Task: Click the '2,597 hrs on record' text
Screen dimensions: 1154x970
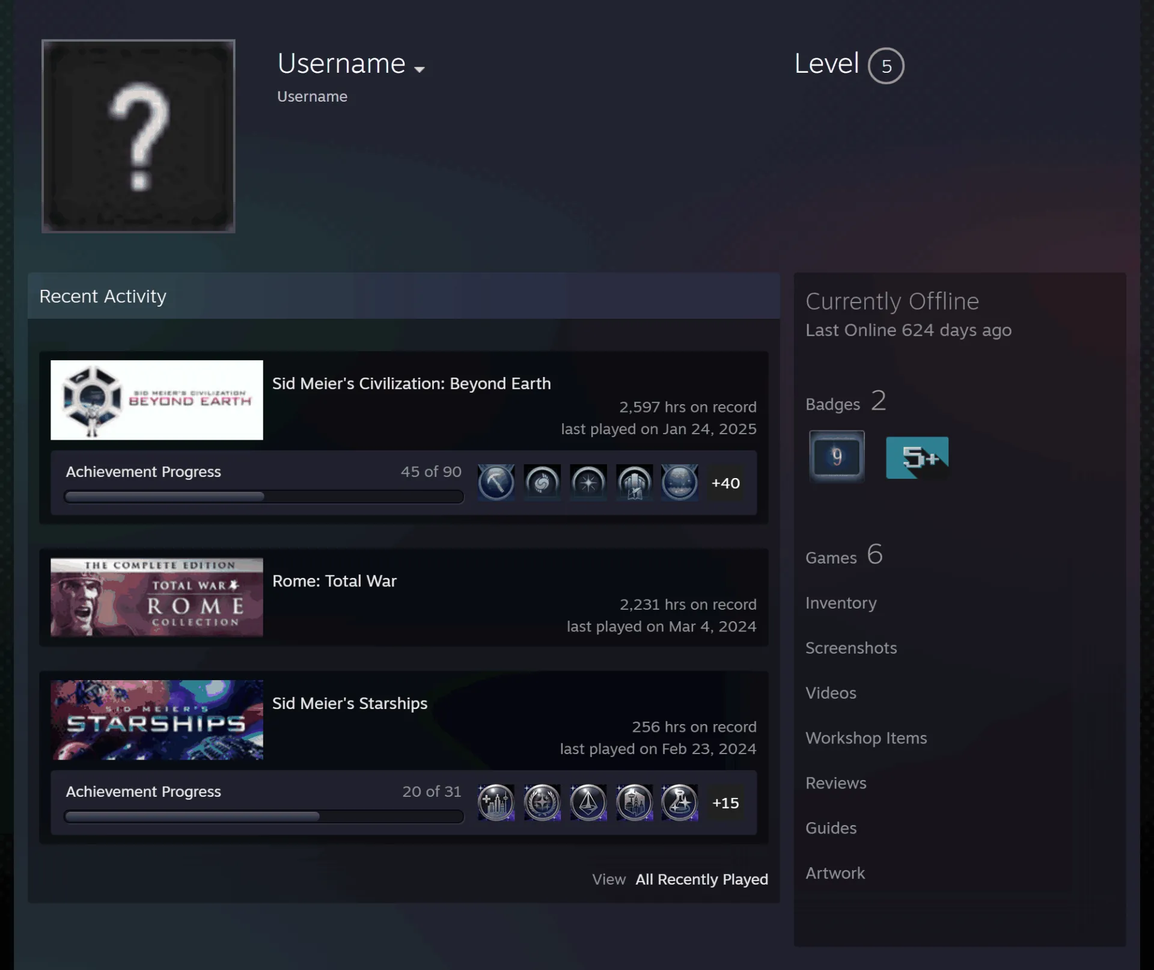Action: tap(688, 407)
